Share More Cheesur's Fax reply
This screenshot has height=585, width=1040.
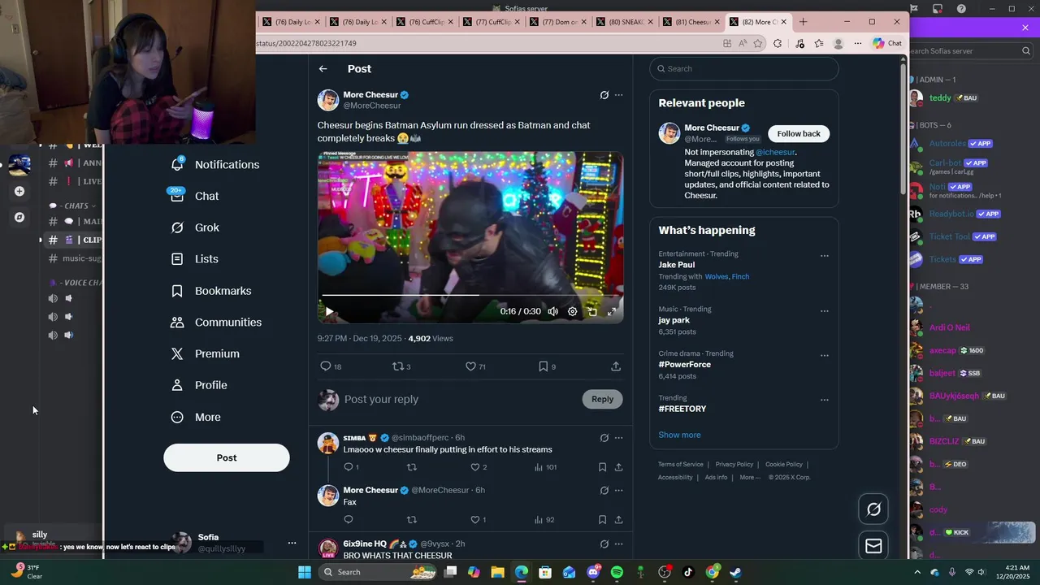pos(618,520)
